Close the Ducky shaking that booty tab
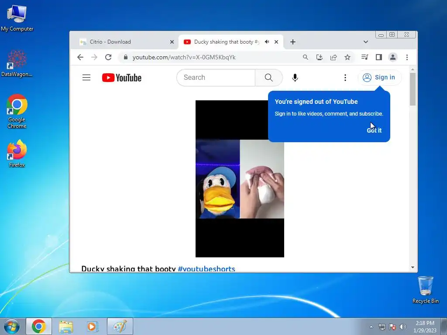The height and width of the screenshot is (335, 447). 276,42
